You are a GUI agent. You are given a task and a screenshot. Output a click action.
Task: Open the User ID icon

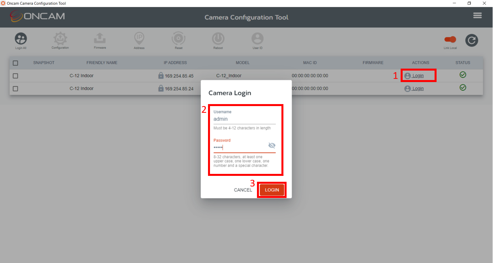[x=257, y=39]
